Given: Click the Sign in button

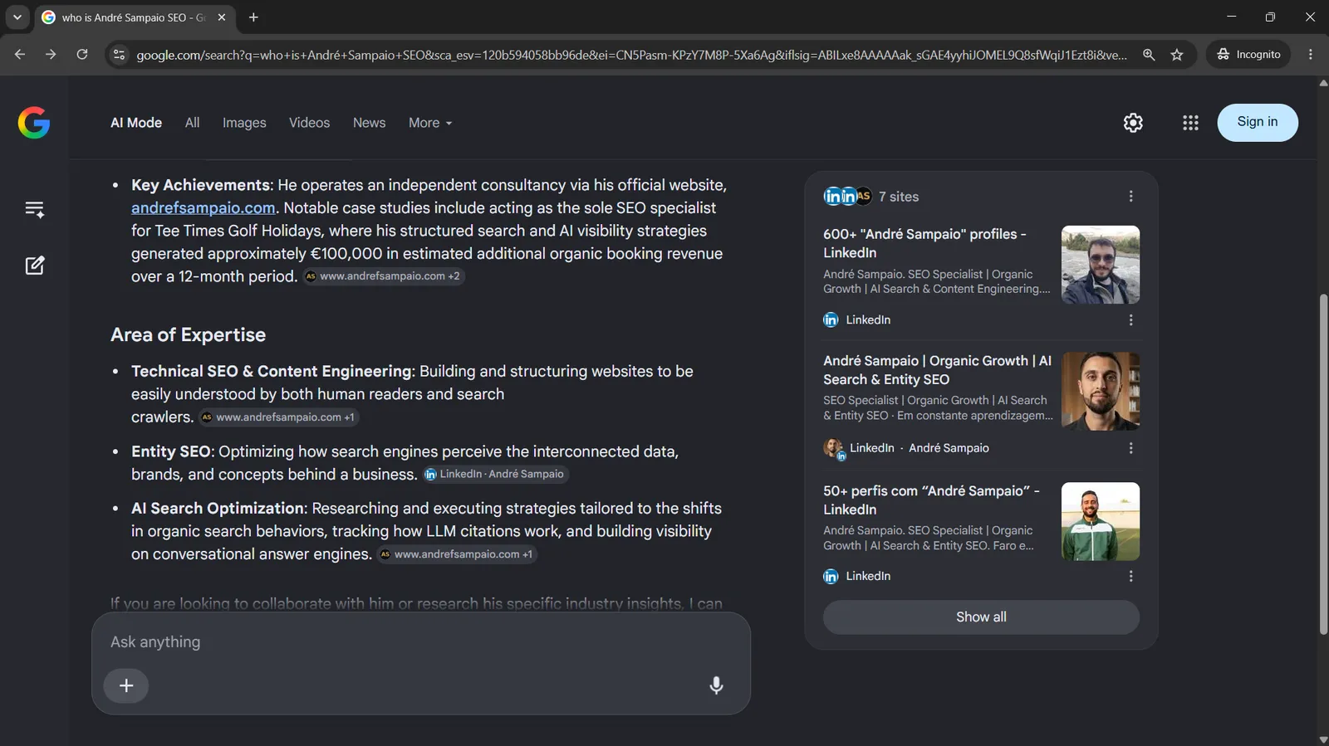Looking at the screenshot, I should [1258, 122].
